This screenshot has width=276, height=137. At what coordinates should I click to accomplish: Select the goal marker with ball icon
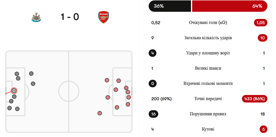[14, 91]
